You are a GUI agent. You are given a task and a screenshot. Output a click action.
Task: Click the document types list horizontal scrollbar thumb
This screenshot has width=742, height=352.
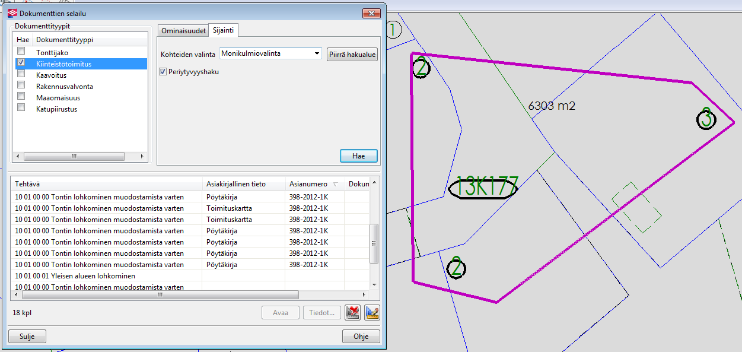coord(74,157)
